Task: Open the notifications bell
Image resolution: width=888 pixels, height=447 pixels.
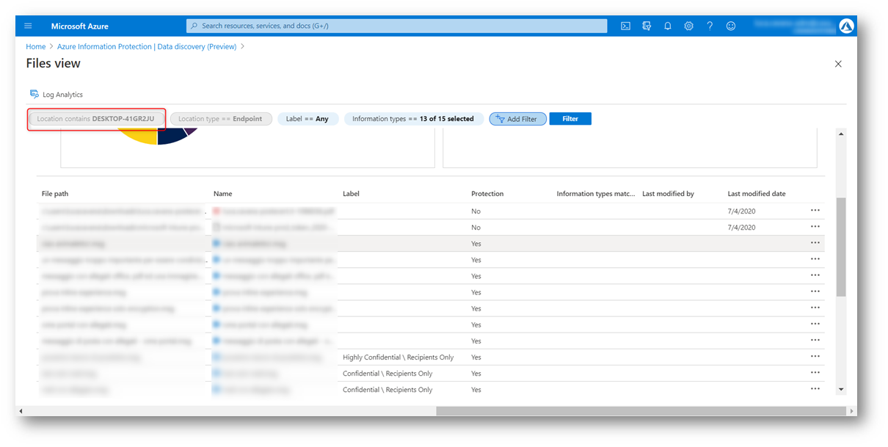Action: pyautogui.click(x=668, y=26)
